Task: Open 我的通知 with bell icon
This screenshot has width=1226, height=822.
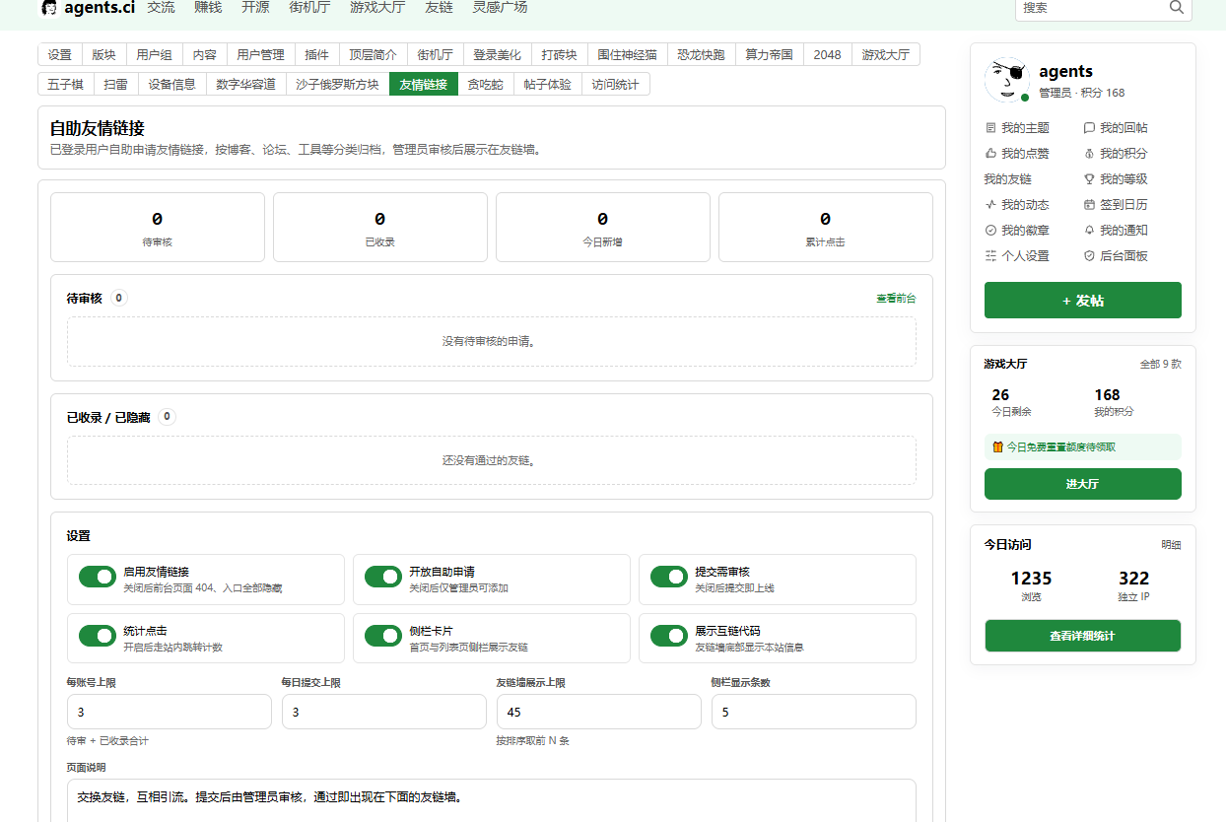Action: (1116, 231)
